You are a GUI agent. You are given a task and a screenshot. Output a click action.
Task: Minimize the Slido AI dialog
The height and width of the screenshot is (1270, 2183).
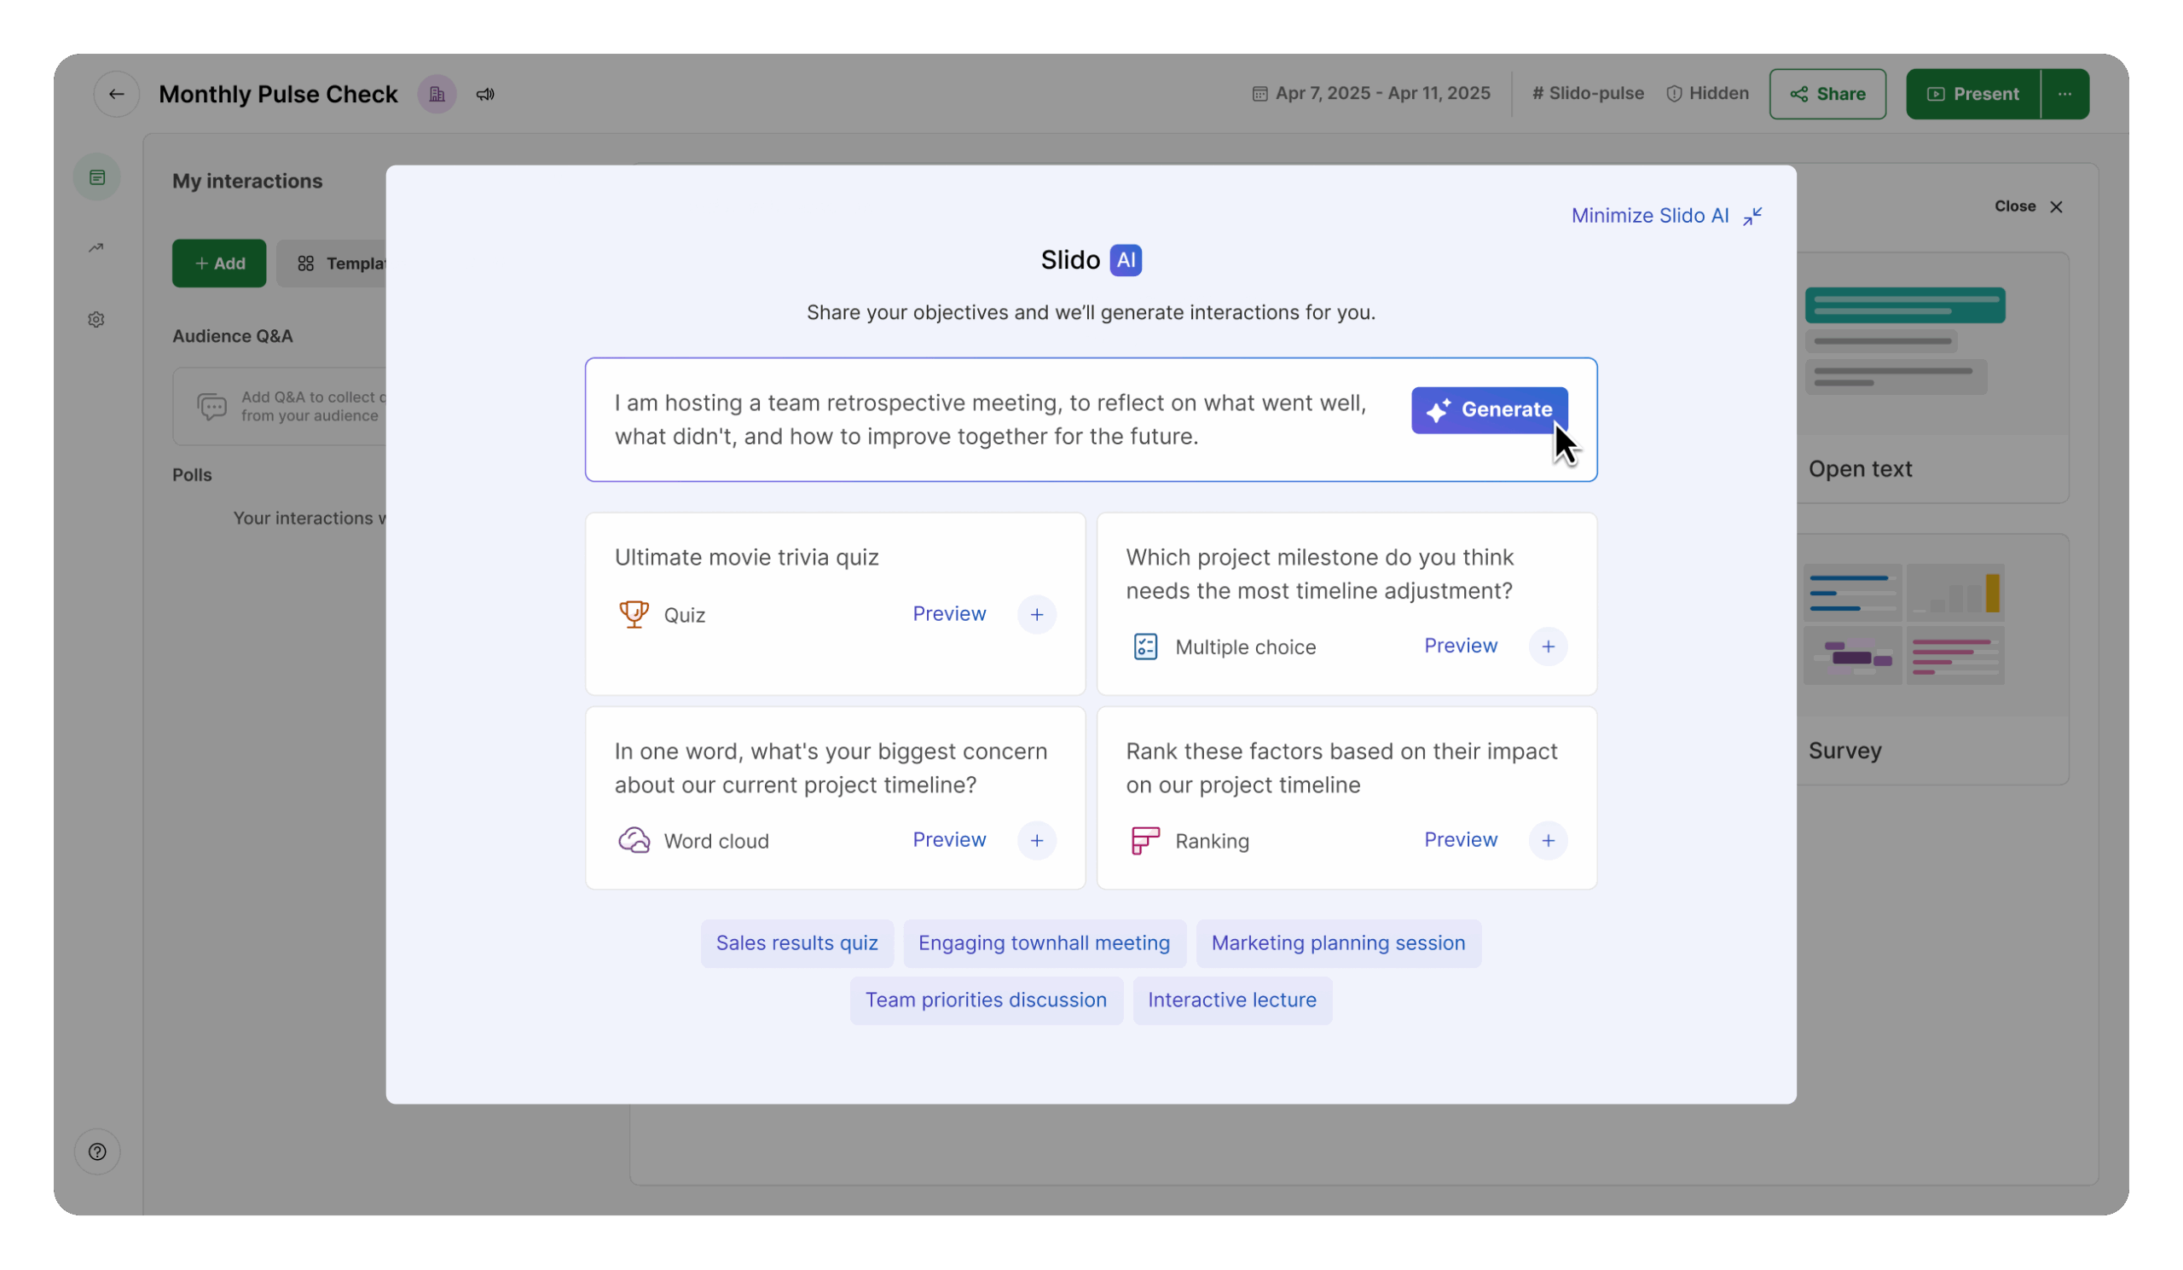tap(1665, 216)
